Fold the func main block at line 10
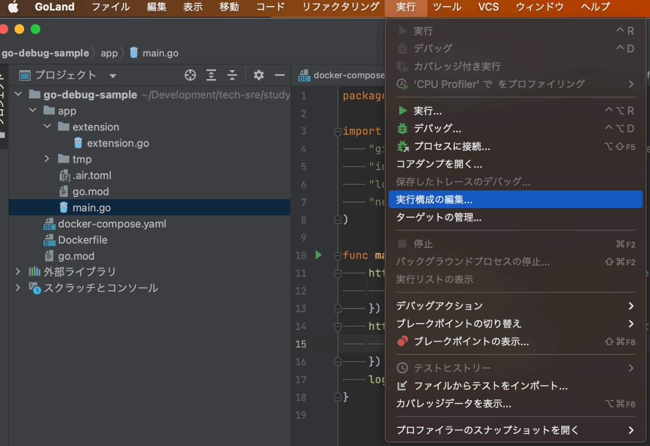The width and height of the screenshot is (650, 446). point(338,256)
